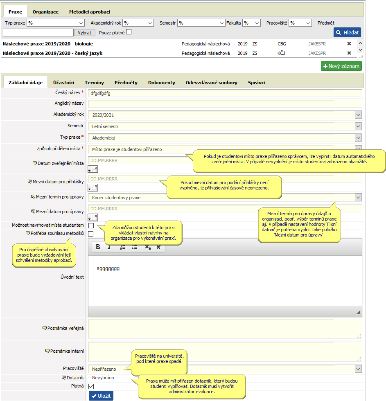The image size is (386, 401).
Task: Insert numbered list in editor
Action: click(123, 247)
